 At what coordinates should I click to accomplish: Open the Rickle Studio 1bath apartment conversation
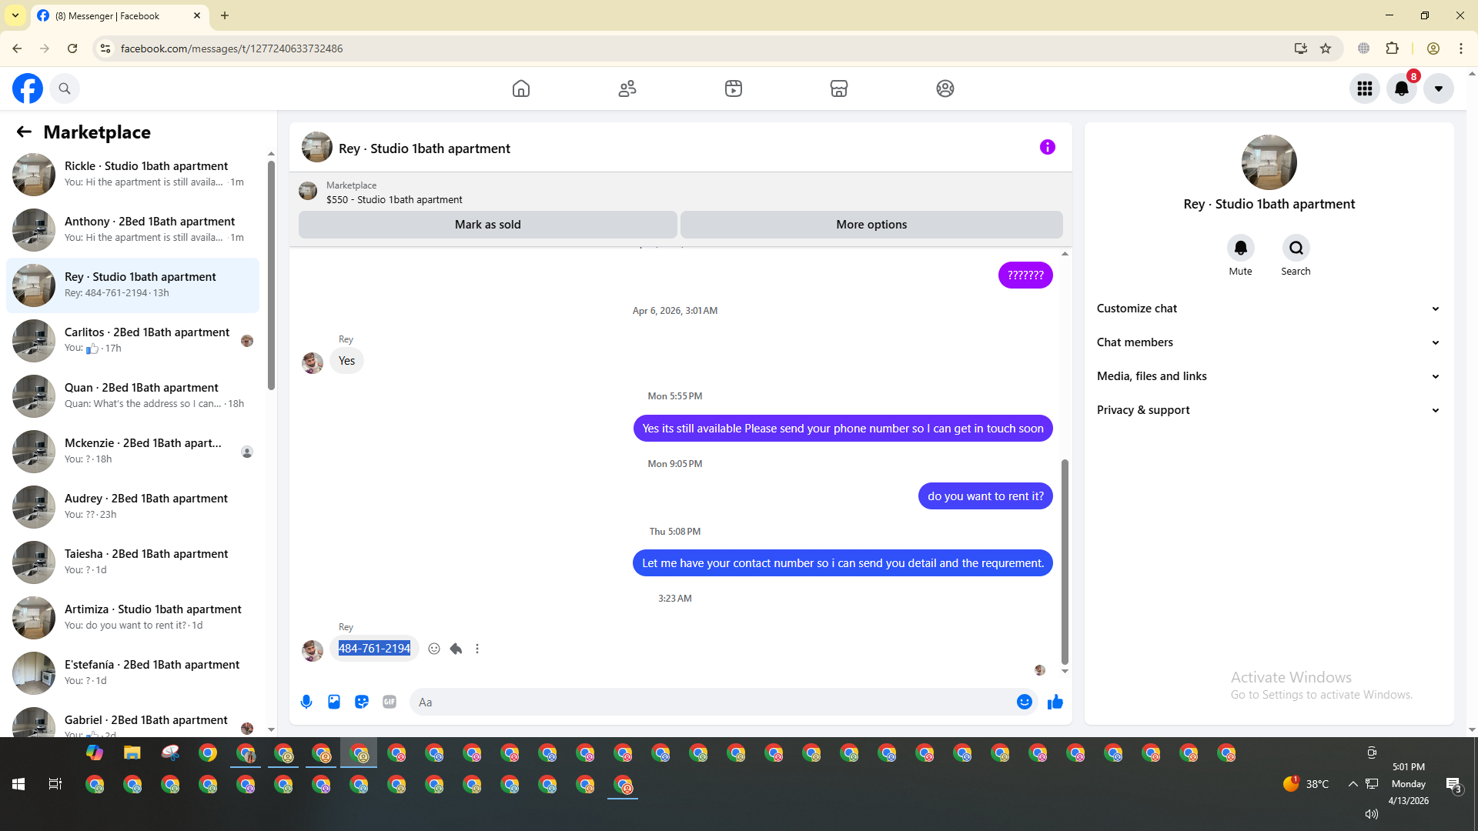[x=132, y=174]
